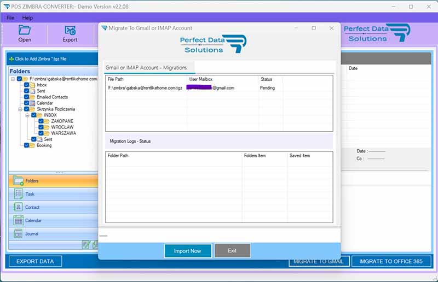Image resolution: width=438 pixels, height=282 pixels.
Task: Click the Perfect Data Solutions logo in dialog
Action: (213, 44)
